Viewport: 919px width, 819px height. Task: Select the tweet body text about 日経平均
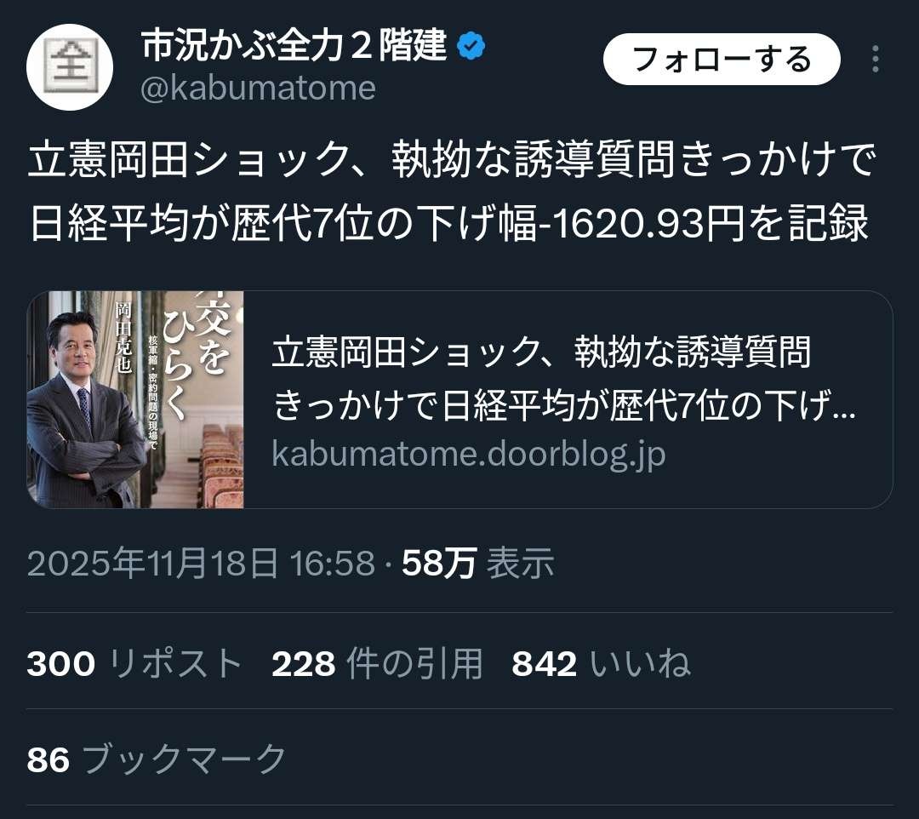(451, 191)
